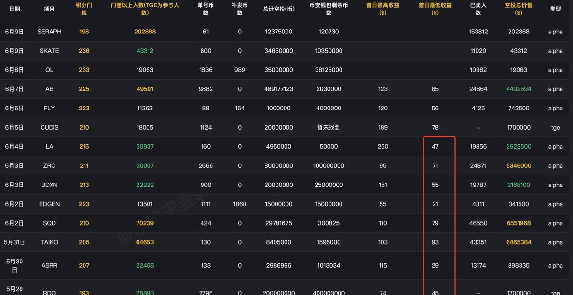Click the project name "ZRC"
The image size is (573, 295).
tap(49, 165)
